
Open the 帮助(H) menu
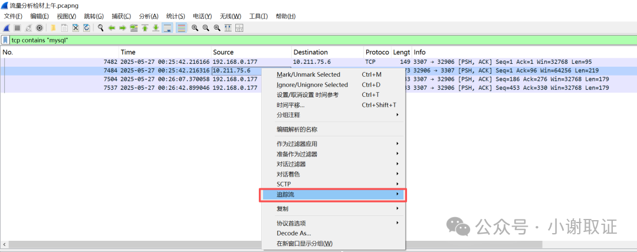click(285, 17)
